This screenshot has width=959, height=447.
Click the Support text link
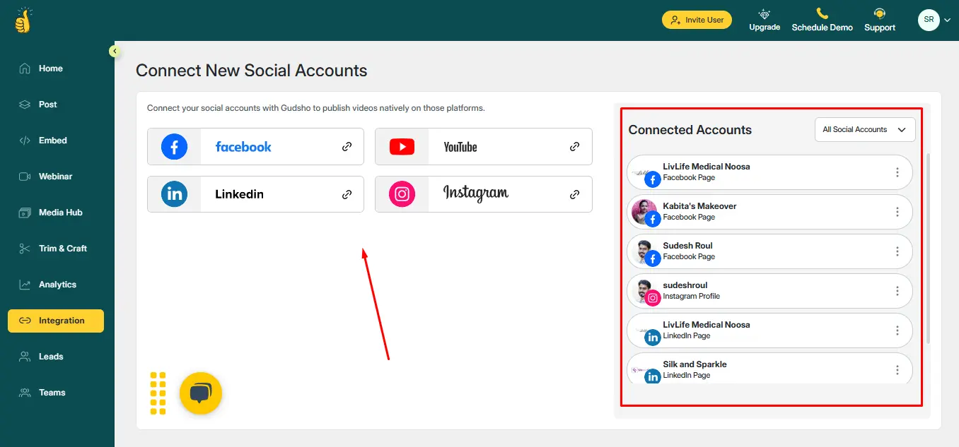pyautogui.click(x=880, y=28)
